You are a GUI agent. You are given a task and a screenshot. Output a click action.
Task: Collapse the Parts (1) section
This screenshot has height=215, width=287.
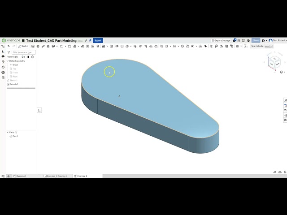8,132
